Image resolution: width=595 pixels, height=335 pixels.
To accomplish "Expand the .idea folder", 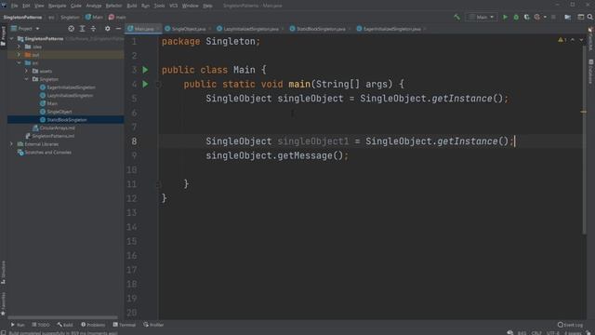I will pyautogui.click(x=19, y=47).
